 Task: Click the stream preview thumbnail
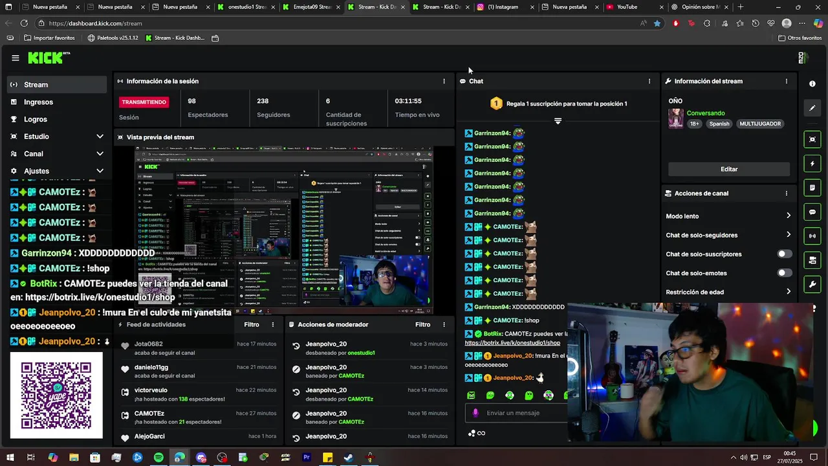(x=285, y=230)
